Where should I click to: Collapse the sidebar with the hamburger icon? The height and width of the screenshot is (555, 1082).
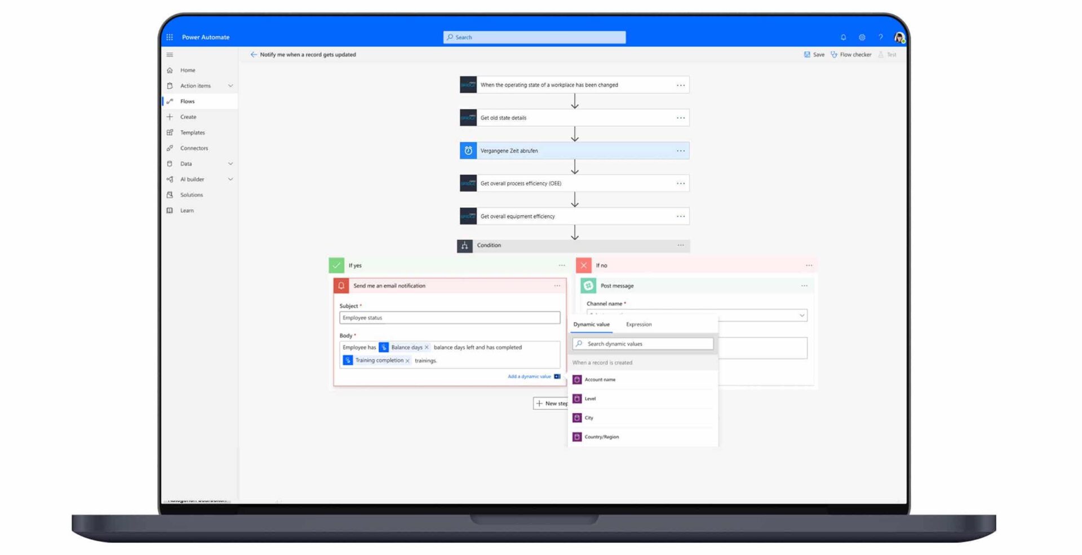point(169,54)
